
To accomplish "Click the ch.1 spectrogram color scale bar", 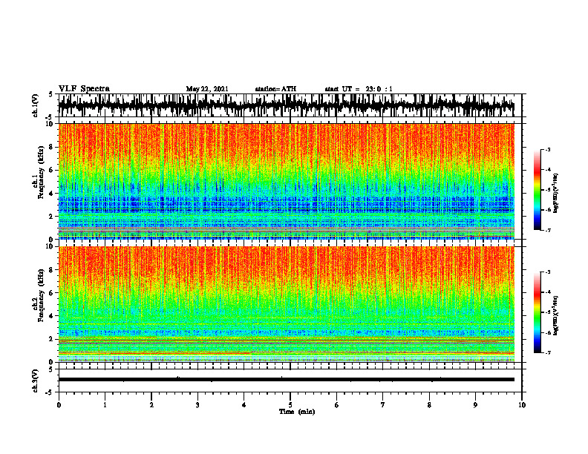I will (537, 190).
